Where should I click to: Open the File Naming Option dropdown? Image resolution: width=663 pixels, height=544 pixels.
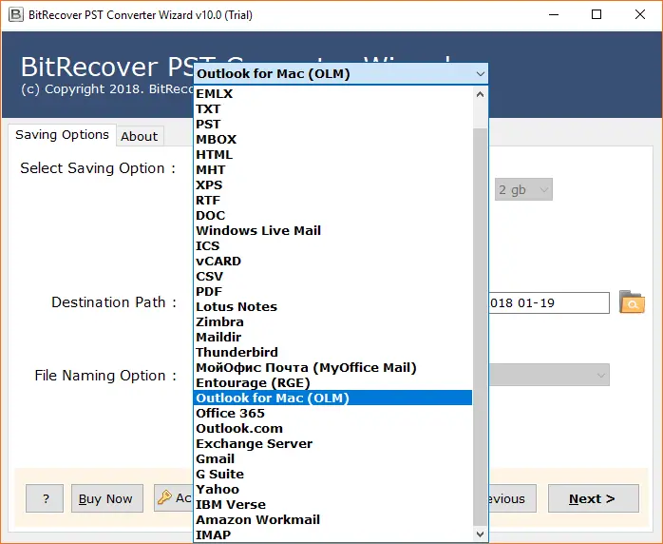549,375
